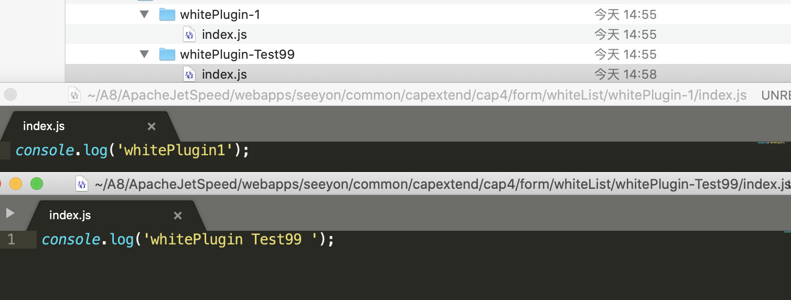Viewport: 791px width, 300px height.
Task: Click the file proxy icon in whitePlugin-Test99 title bar
Action: coord(82,184)
